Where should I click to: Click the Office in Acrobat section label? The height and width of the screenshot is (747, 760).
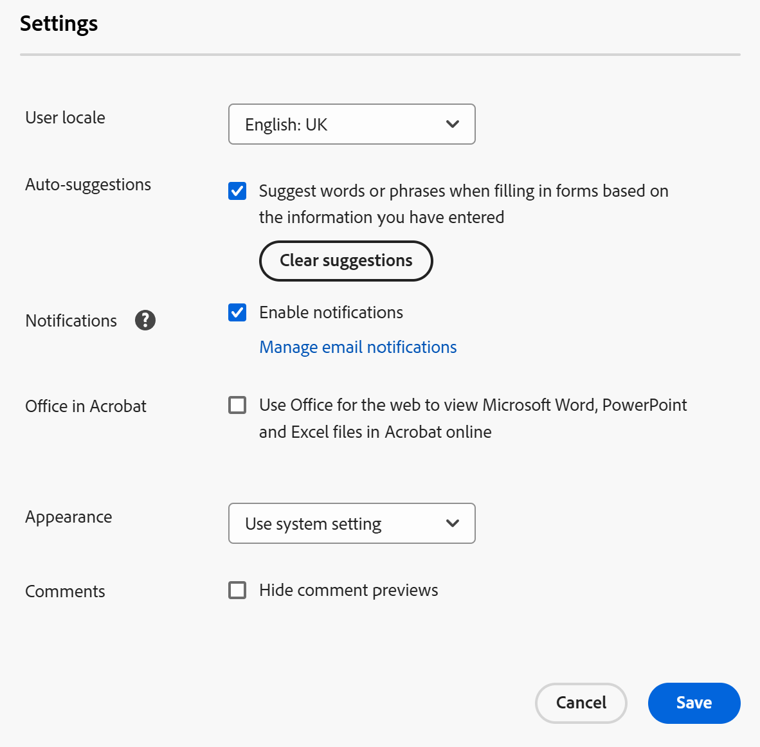point(86,406)
